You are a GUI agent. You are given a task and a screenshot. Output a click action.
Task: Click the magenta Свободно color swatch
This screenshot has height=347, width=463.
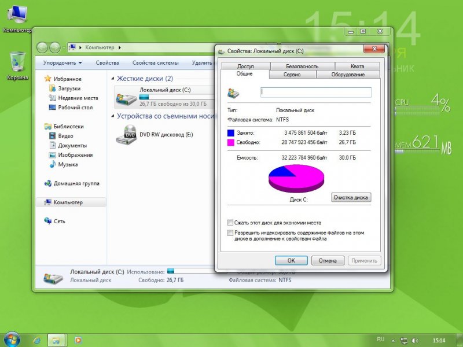tap(230, 142)
